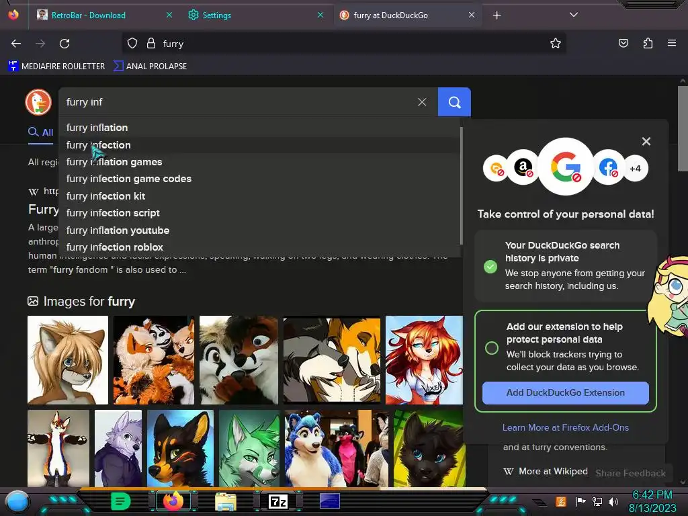This screenshot has height=516, width=688.
Task: Choose the 'furry inflation' suggestion
Action: point(259,128)
